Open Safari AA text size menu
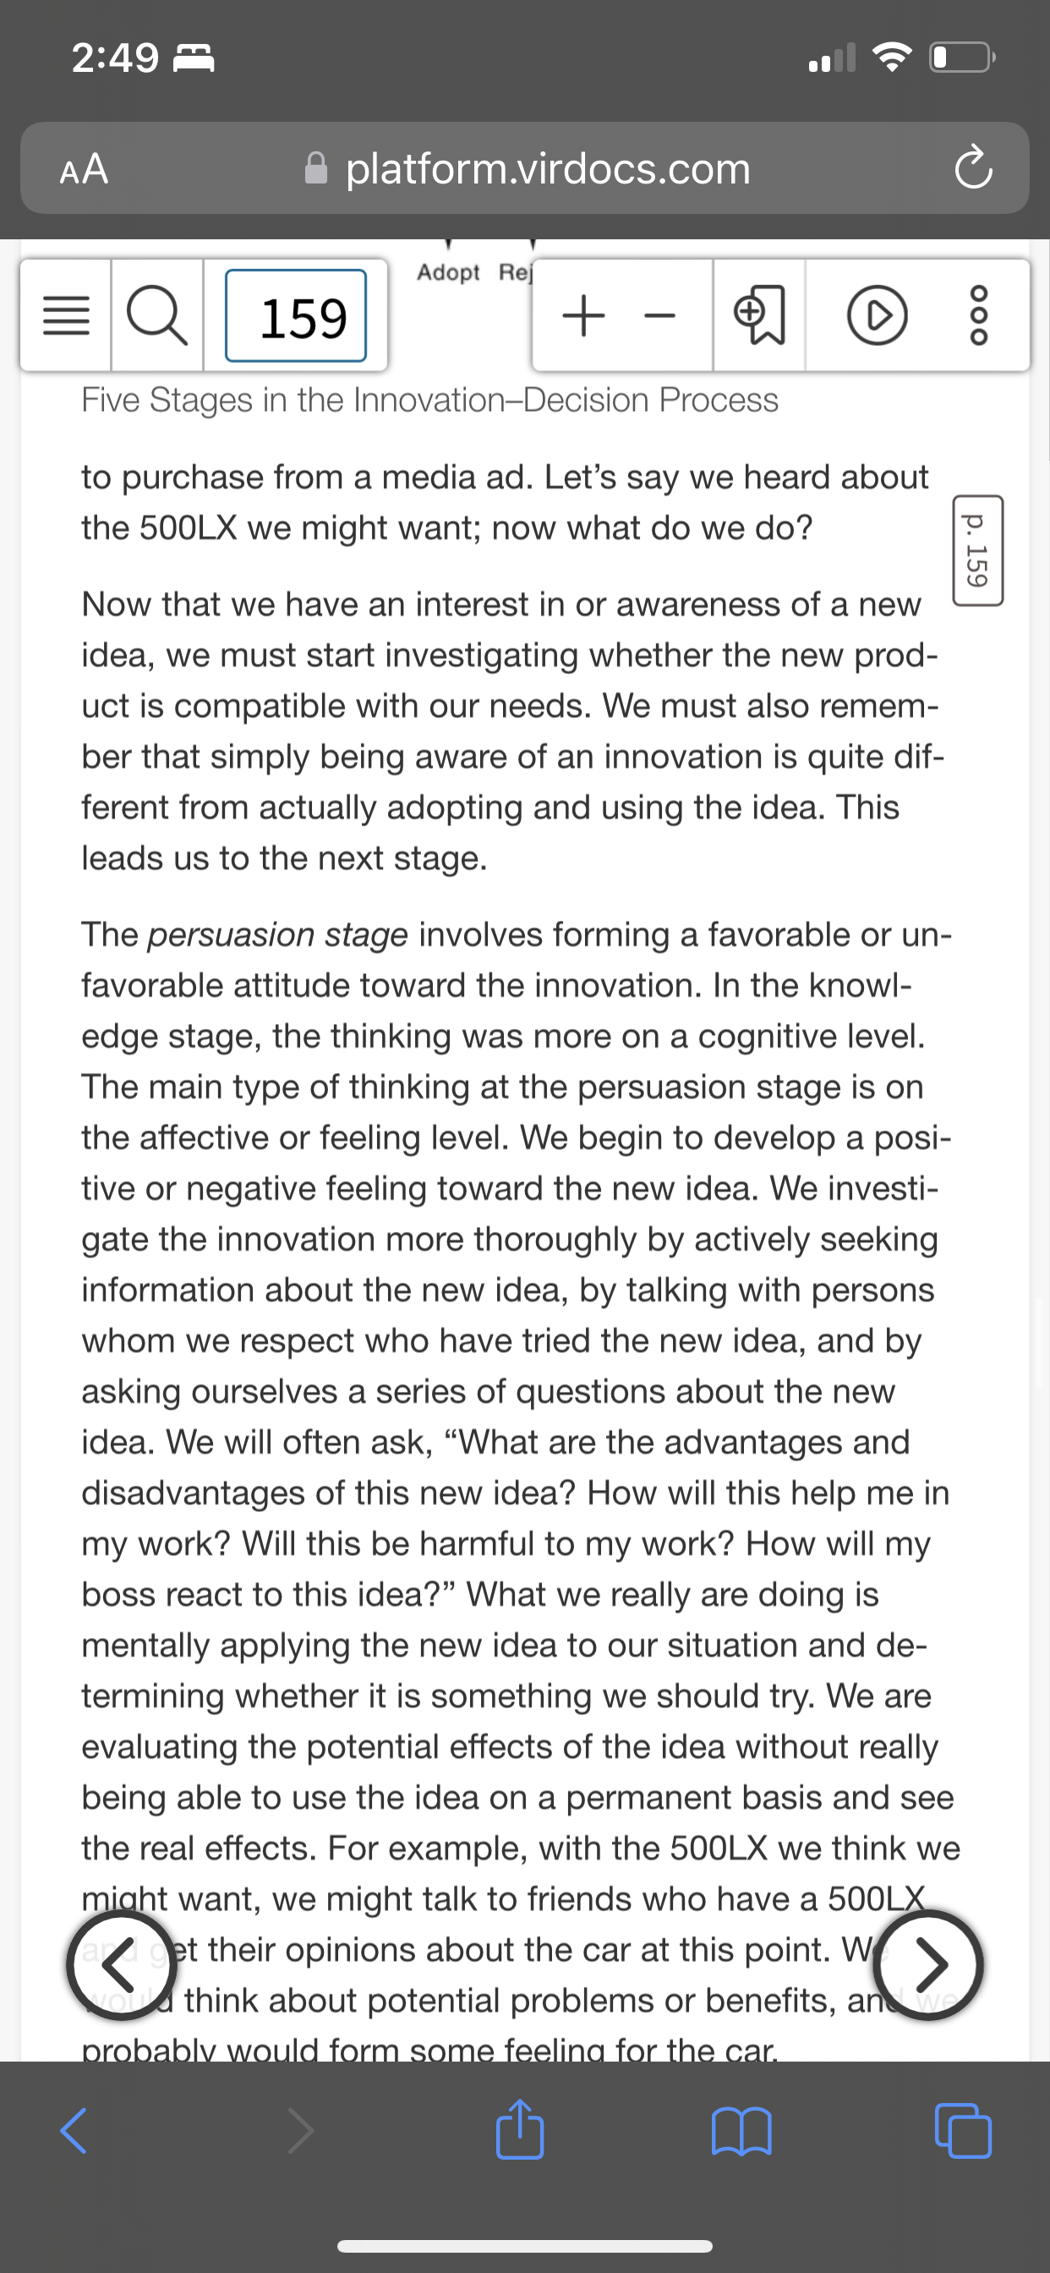The height and width of the screenshot is (2273, 1050). pos(85,167)
